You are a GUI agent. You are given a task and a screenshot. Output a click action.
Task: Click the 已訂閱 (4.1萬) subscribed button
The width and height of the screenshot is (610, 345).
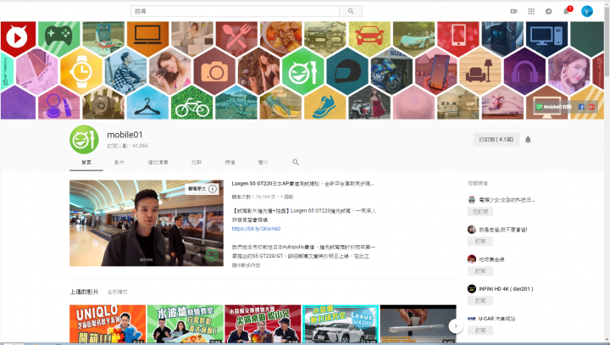click(496, 139)
